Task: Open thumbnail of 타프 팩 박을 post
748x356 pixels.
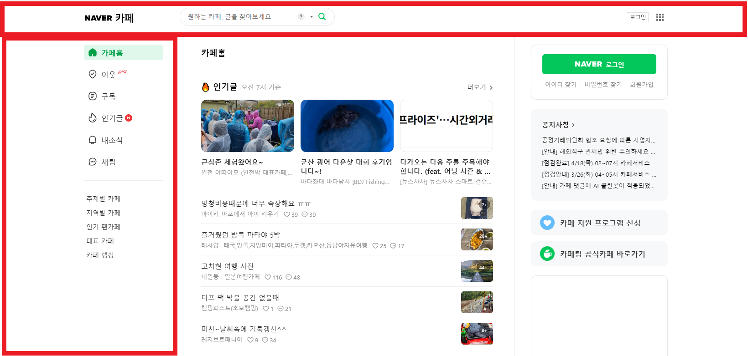Action: [477, 302]
